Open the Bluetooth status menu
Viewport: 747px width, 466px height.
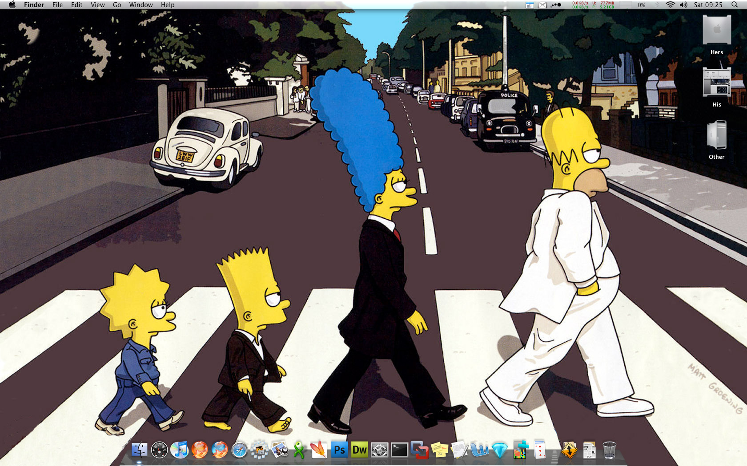(657, 5)
